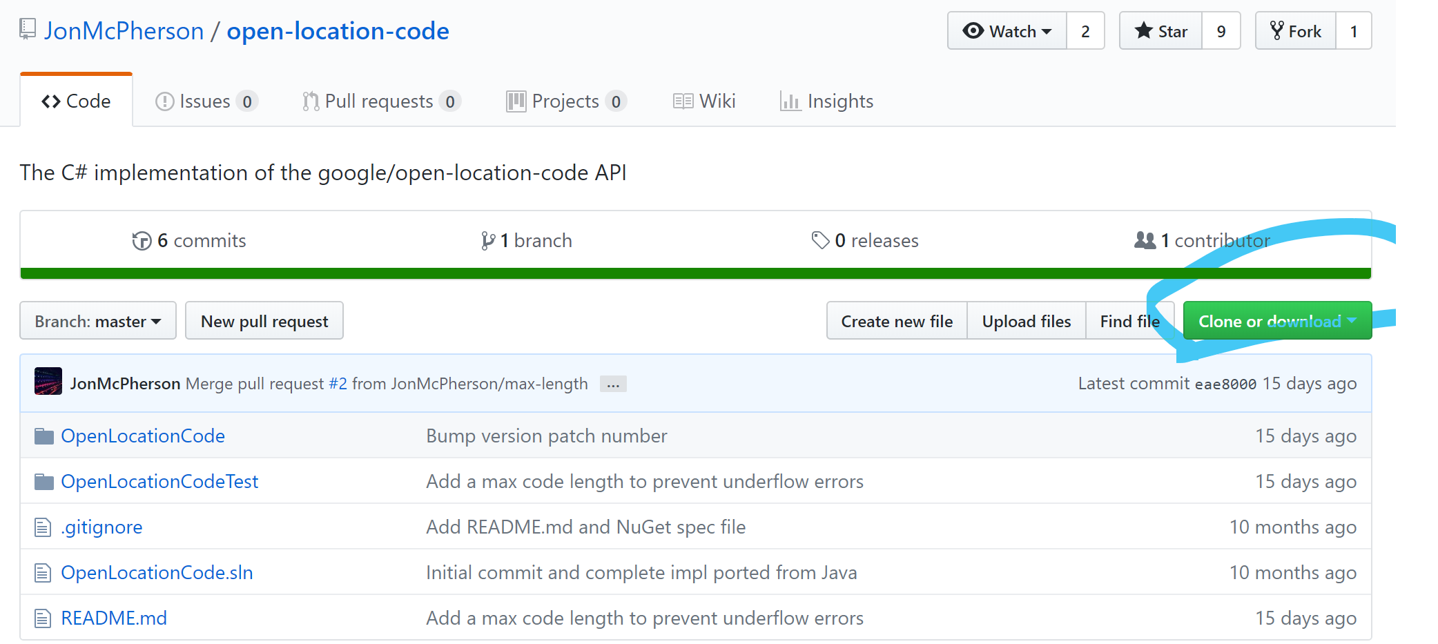
Task: Click the contributors people icon
Action: click(x=1145, y=240)
